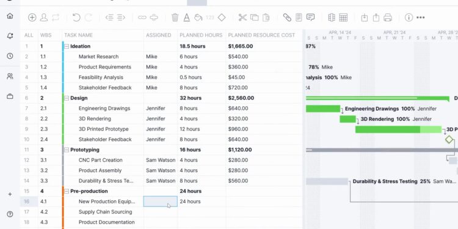458x229 pixels.
Task: Outdent the selected task
Action: click(x=109, y=18)
